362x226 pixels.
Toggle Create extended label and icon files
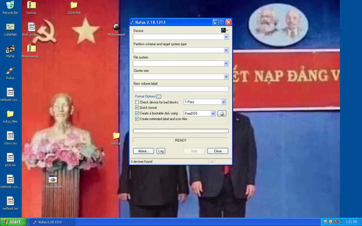(x=137, y=119)
